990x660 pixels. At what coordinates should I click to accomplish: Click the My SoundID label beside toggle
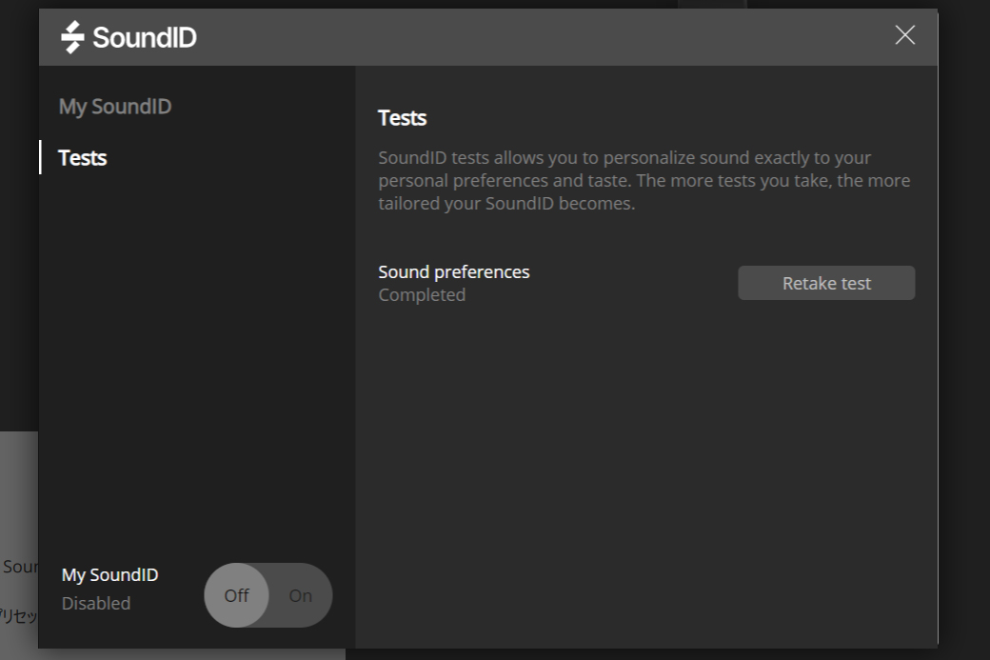pyautogui.click(x=109, y=575)
